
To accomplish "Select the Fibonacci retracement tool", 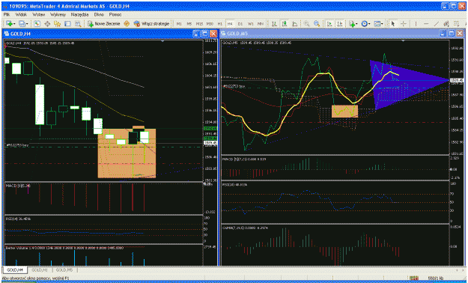I will [456, 24].
